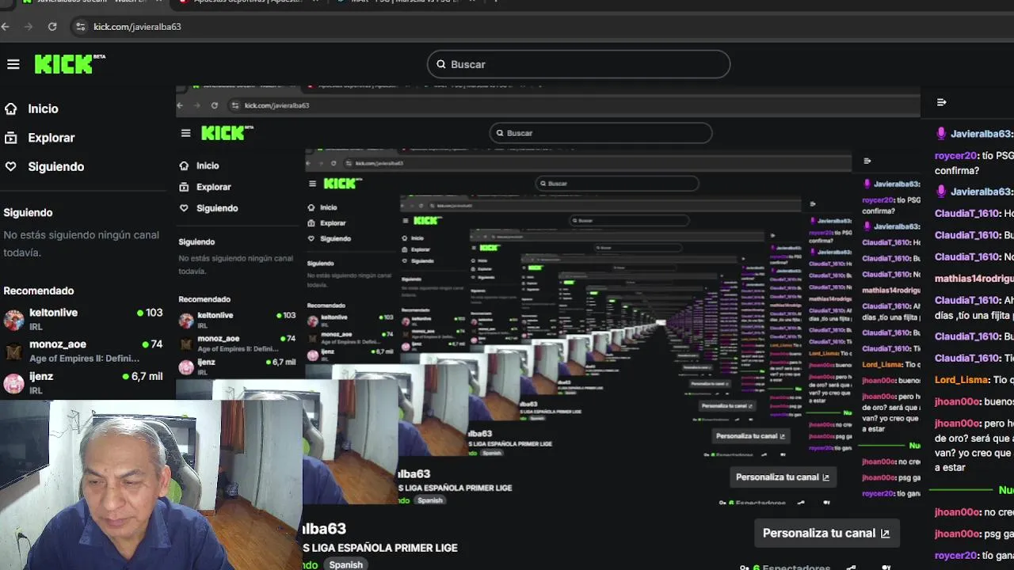Click ClaudiaT_1610 username on the 'Ah' message
Viewport: 1014px width, 570px height.
click(967, 300)
